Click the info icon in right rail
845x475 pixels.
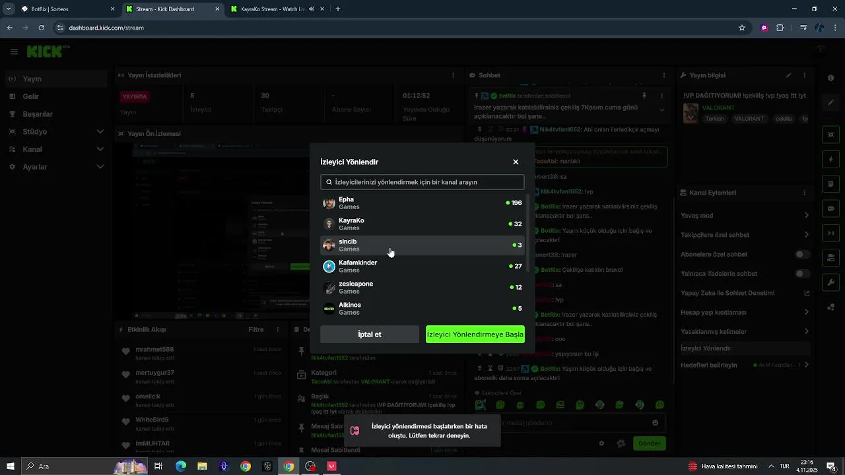pos(830,78)
